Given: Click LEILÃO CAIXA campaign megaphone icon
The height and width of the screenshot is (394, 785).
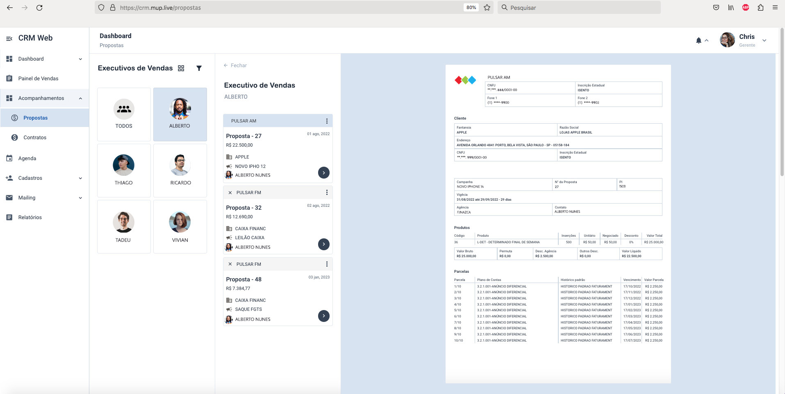Looking at the screenshot, I should point(229,238).
